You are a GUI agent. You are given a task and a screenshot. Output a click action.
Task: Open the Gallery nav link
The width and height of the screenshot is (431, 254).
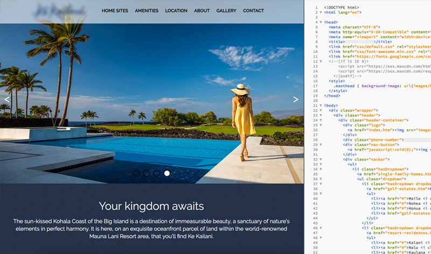coord(226,11)
